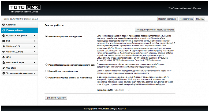Click the Режим работы windows icon

(x=3, y=30)
